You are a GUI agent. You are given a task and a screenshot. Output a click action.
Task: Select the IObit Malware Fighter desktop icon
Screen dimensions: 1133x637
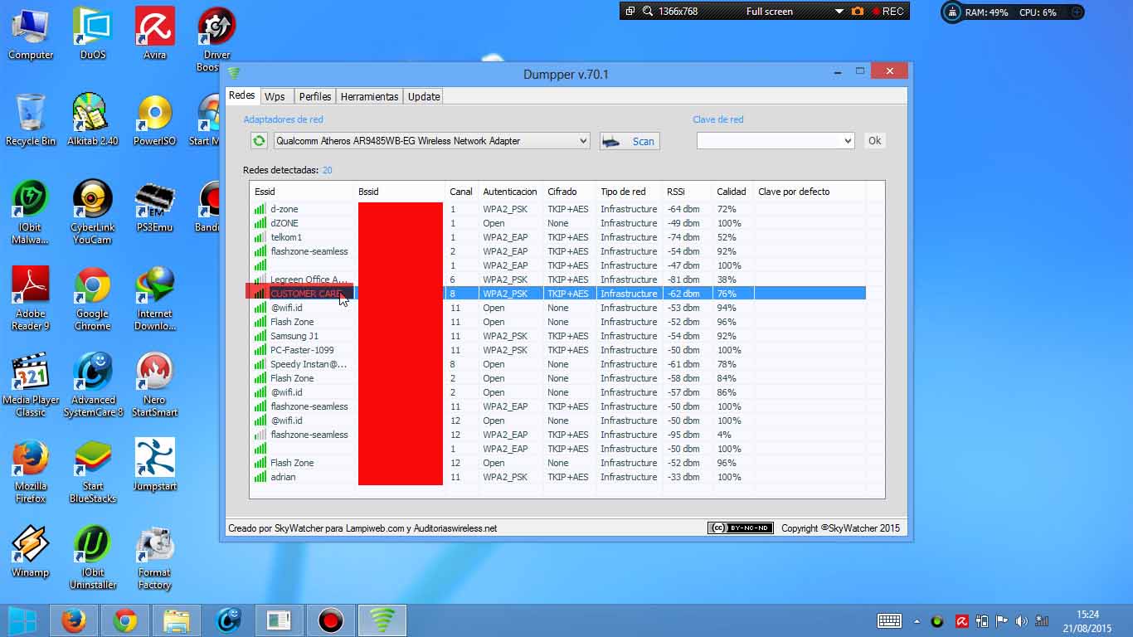tap(31, 212)
